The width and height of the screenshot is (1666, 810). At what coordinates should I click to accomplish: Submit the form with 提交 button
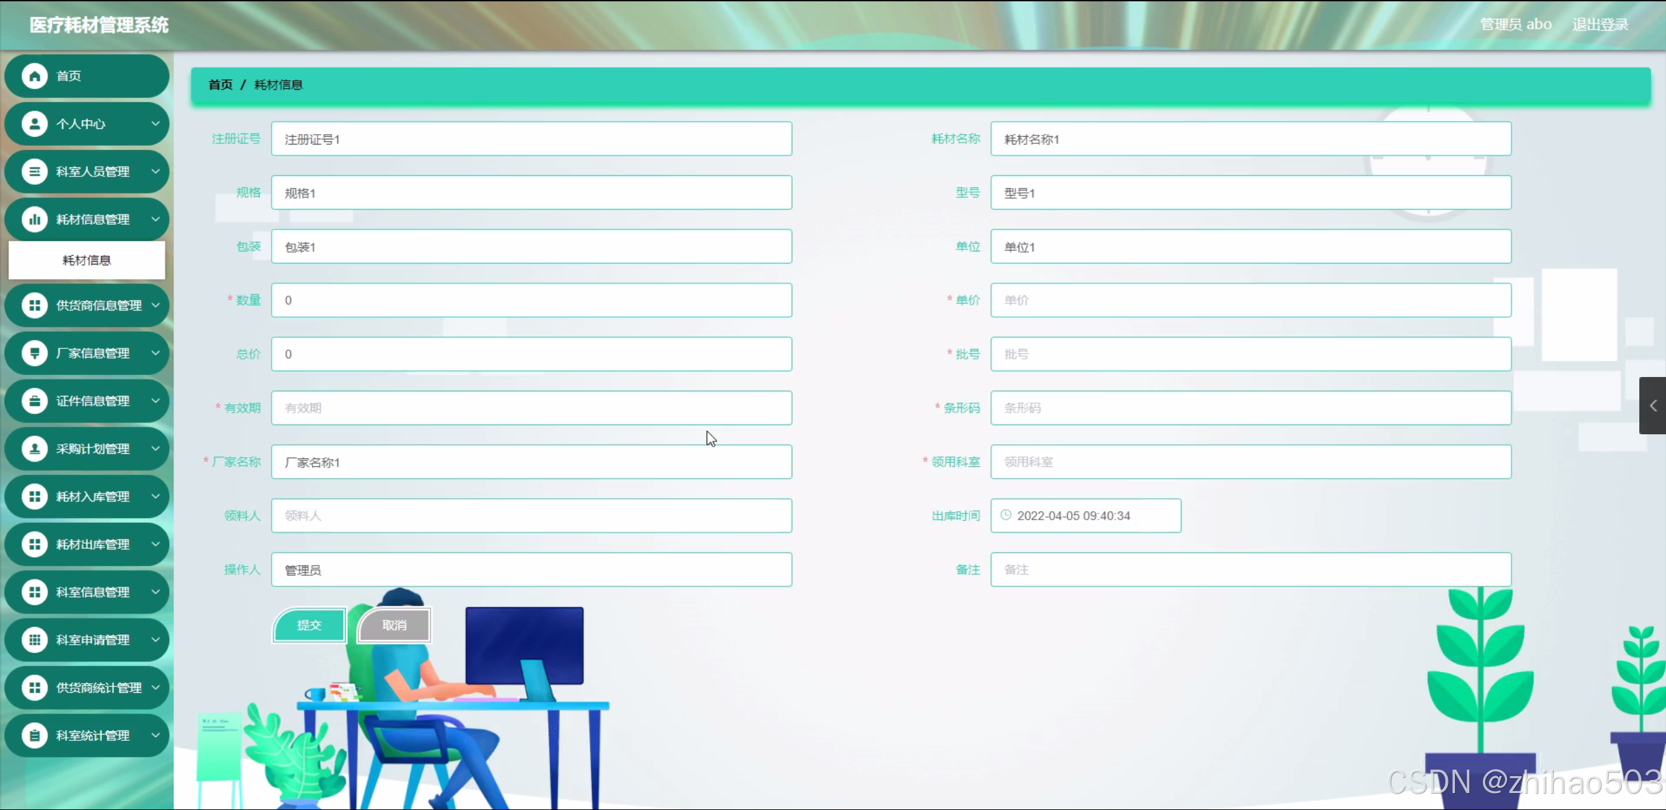click(309, 625)
